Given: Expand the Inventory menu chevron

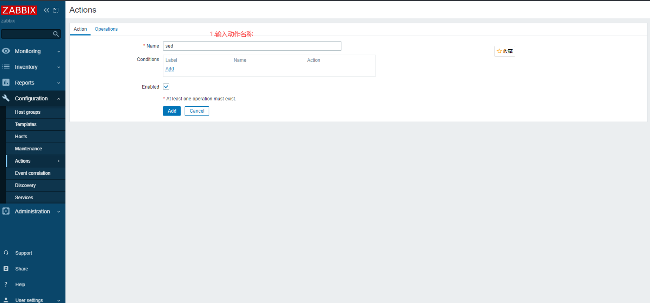Looking at the screenshot, I should pyautogui.click(x=59, y=67).
